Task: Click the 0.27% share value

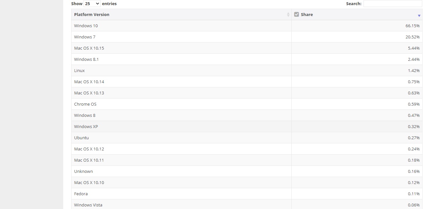Action: pyautogui.click(x=414, y=138)
